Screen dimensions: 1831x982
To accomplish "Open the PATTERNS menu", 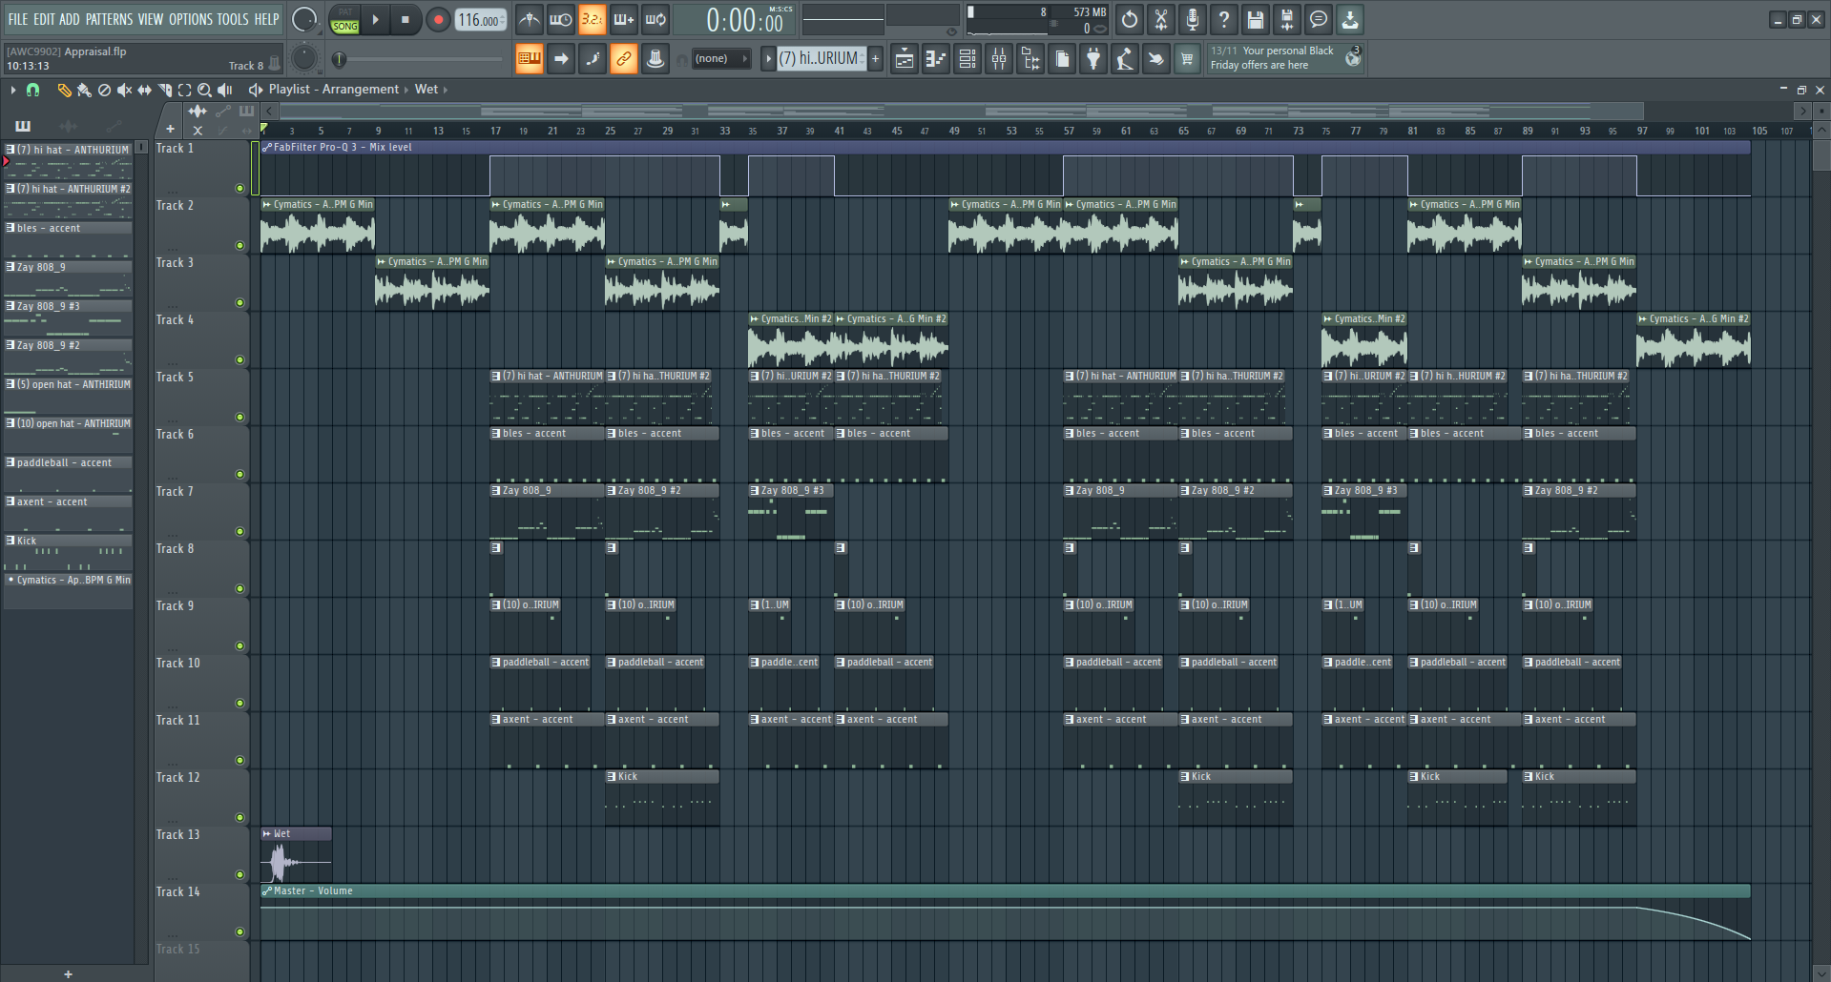I will pyautogui.click(x=109, y=19).
